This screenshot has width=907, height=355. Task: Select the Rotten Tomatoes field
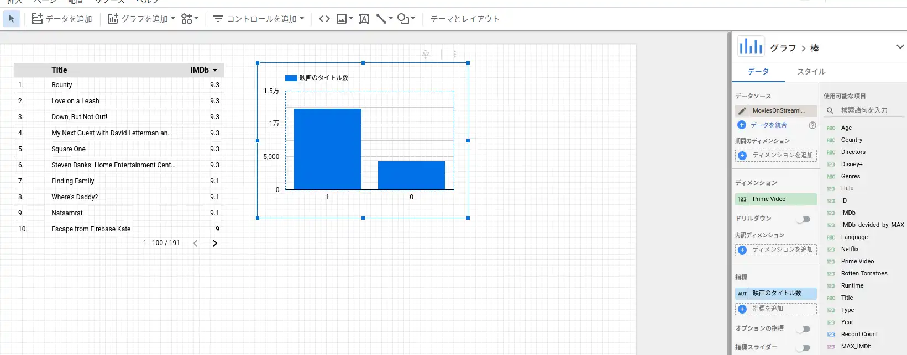864,274
